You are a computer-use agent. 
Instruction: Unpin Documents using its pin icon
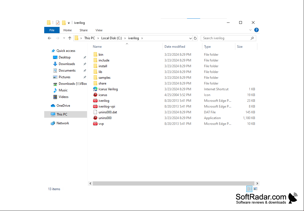coord(85,71)
